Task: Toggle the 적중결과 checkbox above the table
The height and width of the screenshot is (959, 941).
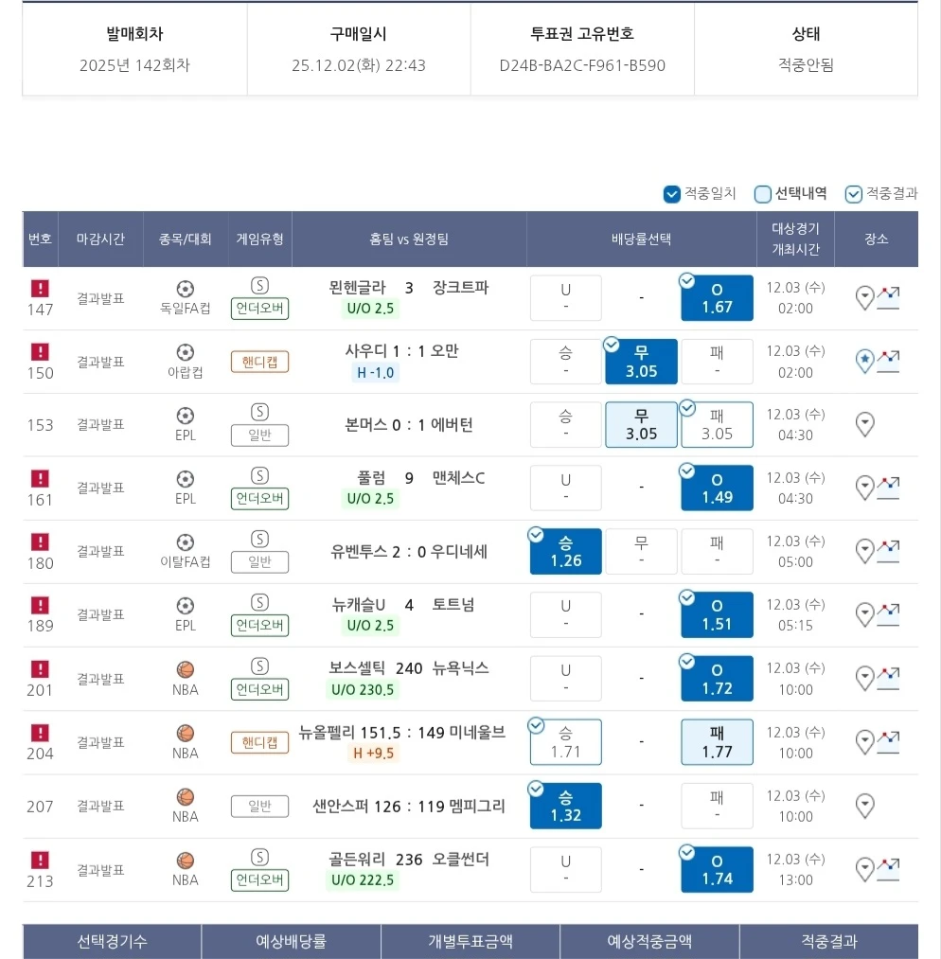Action: pos(854,194)
